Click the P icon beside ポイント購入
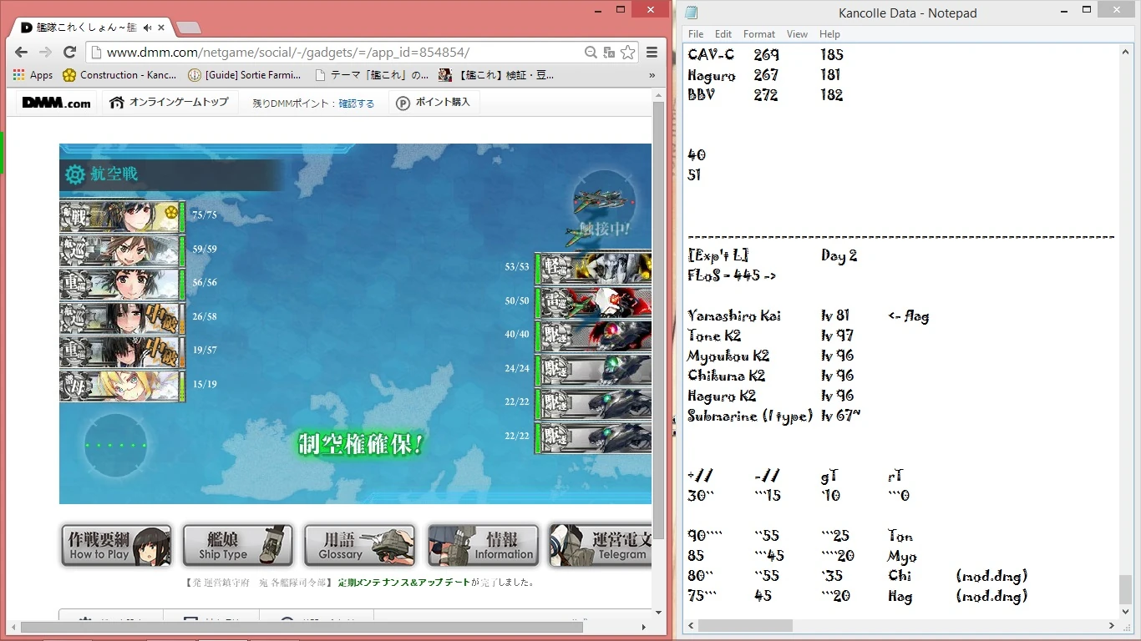The height and width of the screenshot is (641, 1141). pos(403,103)
